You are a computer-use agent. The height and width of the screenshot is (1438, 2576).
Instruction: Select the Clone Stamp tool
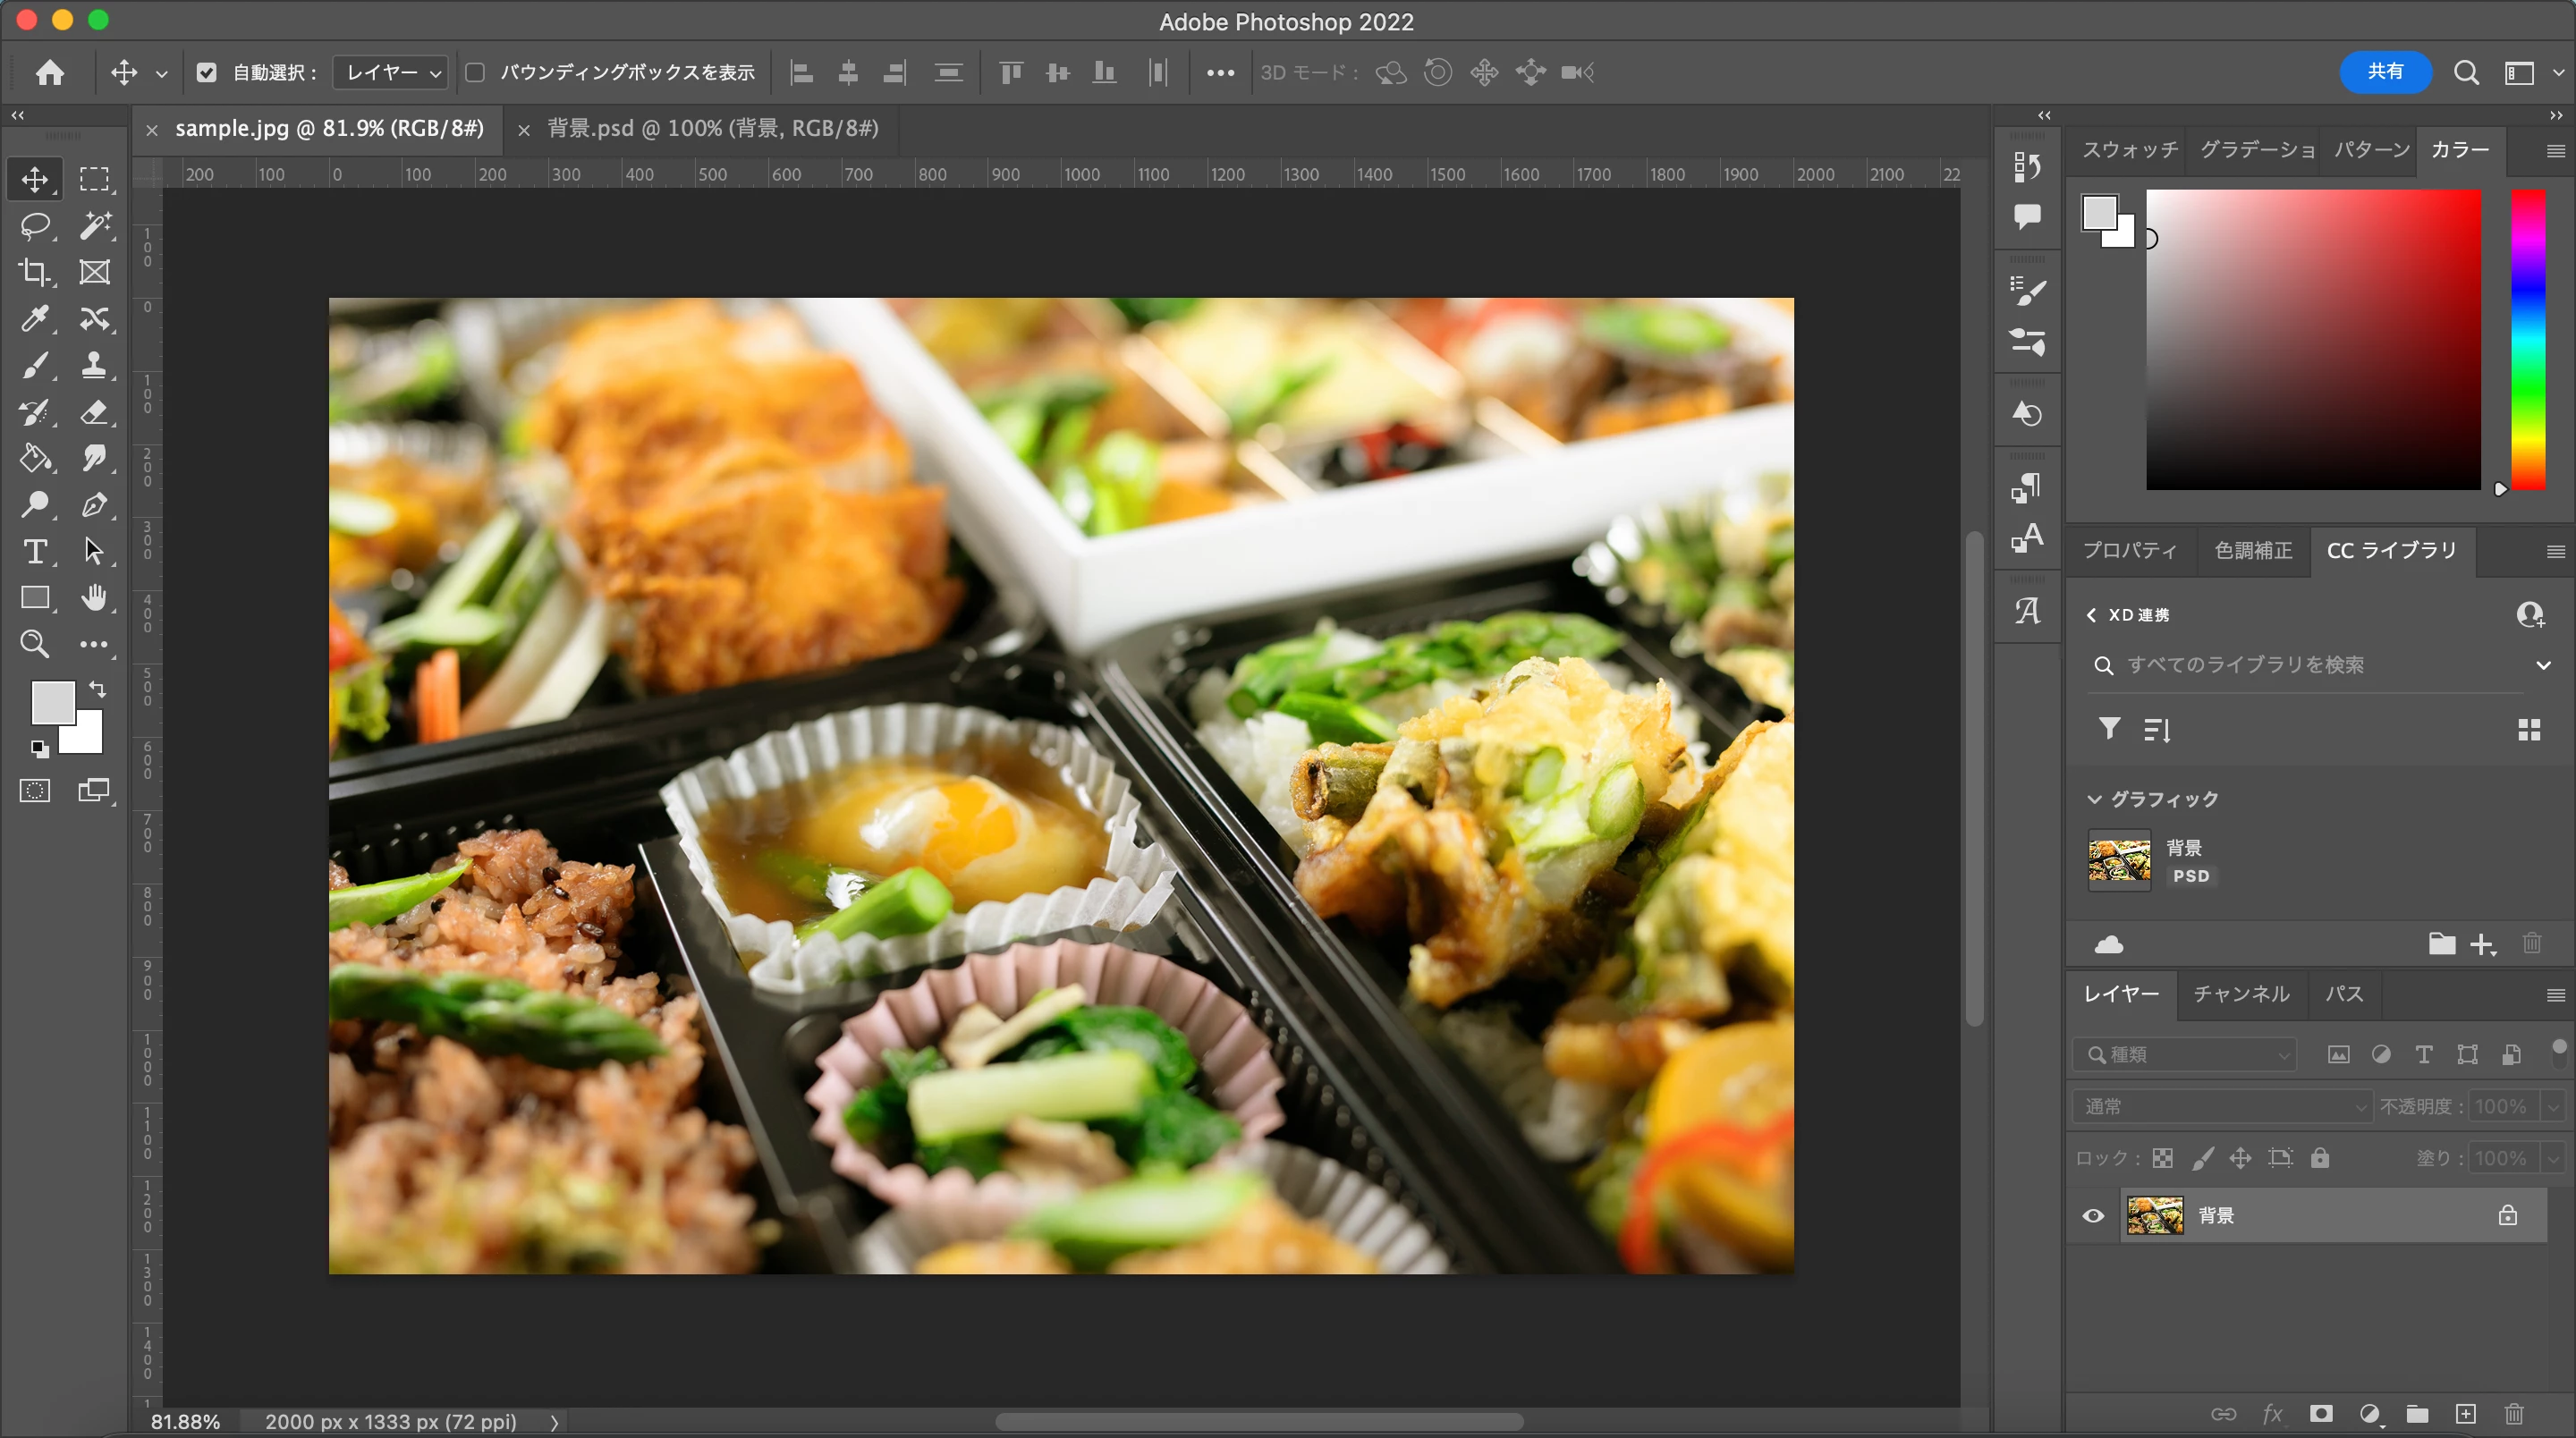tap(94, 365)
